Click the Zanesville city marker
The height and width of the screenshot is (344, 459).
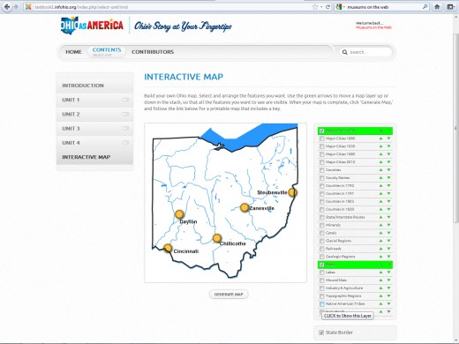245,207
